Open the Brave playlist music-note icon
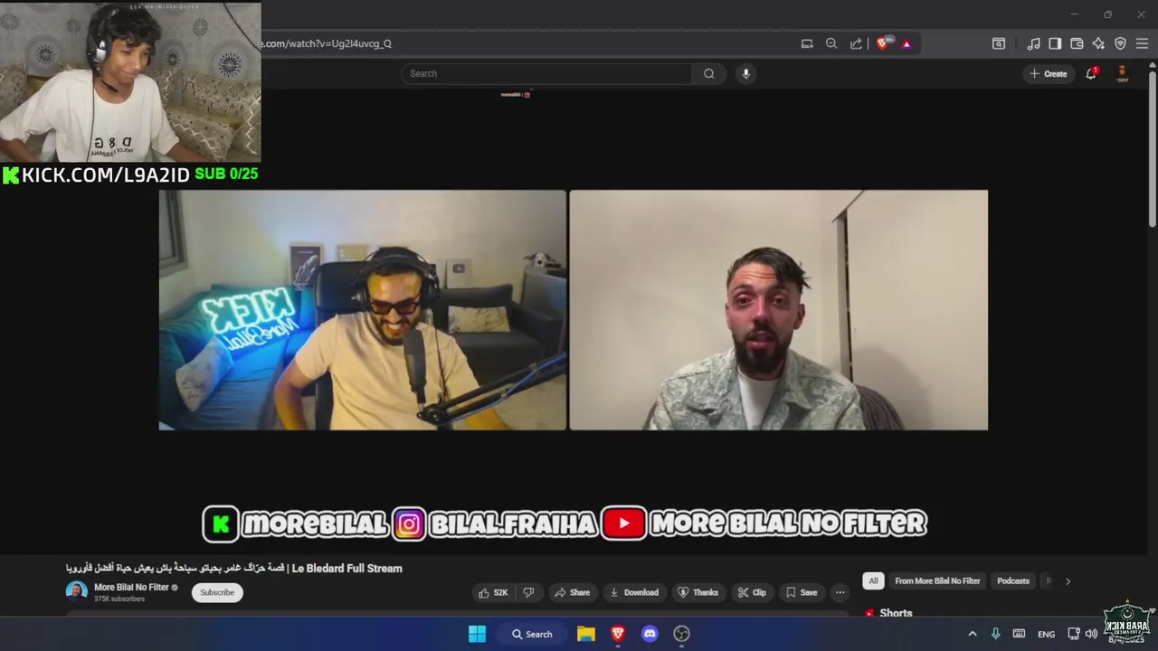 pyautogui.click(x=1033, y=43)
